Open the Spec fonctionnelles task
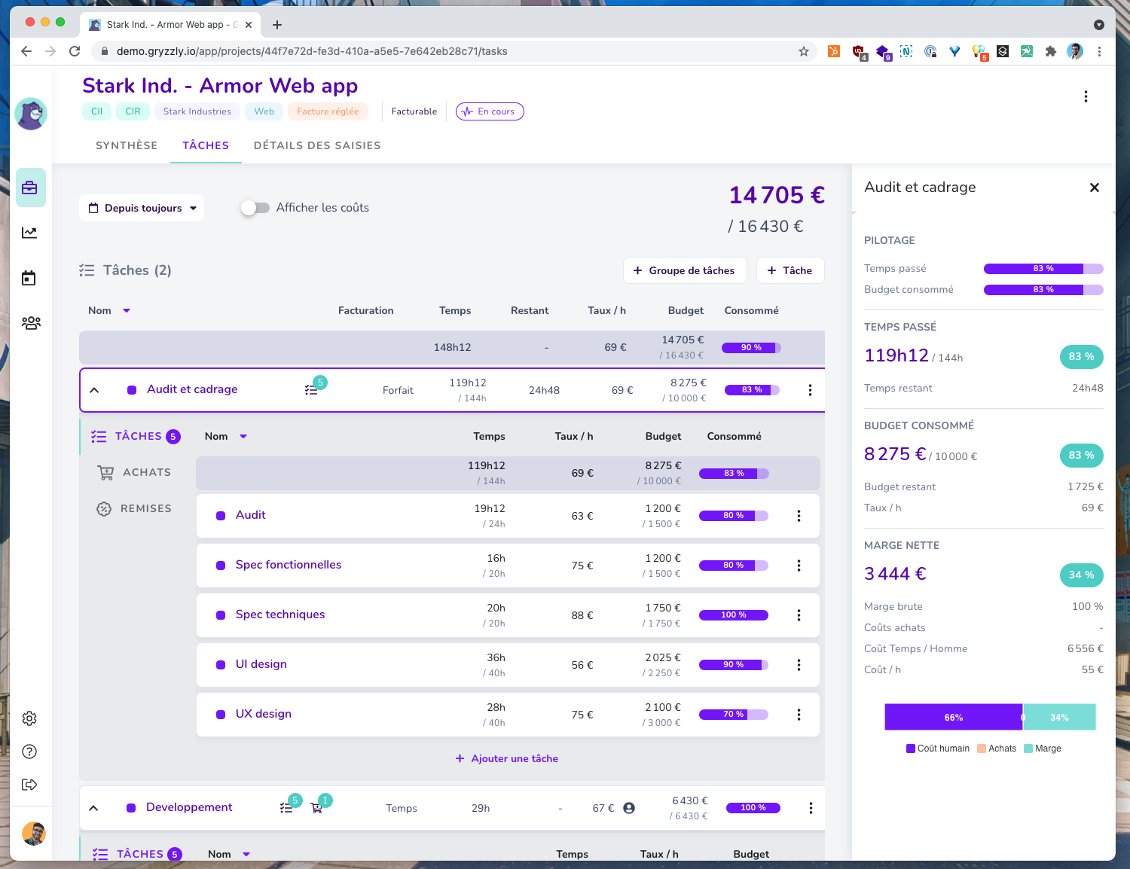 (x=289, y=565)
